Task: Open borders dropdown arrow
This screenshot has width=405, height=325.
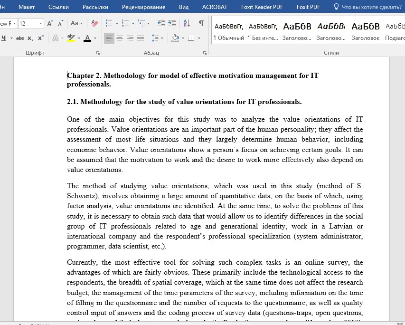Action: [x=199, y=38]
